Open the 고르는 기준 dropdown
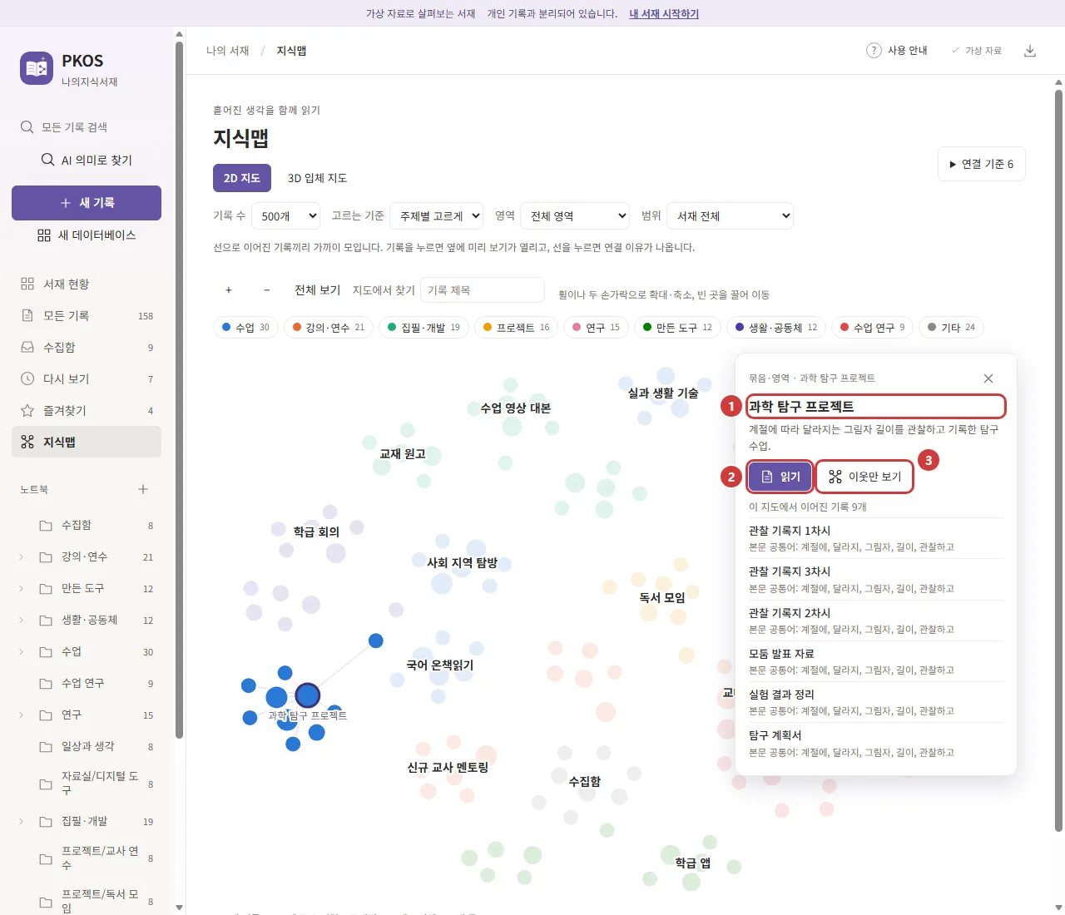This screenshot has width=1065, height=915. pos(437,216)
